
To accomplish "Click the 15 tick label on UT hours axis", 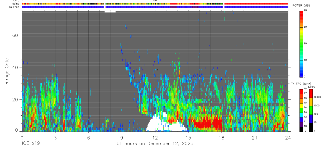I will [x=188, y=138].
